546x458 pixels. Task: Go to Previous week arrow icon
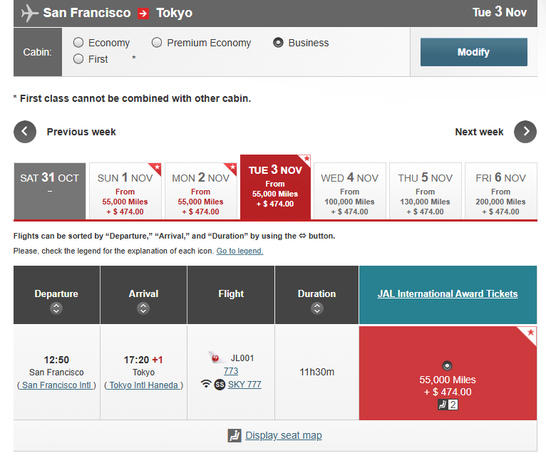point(25,132)
